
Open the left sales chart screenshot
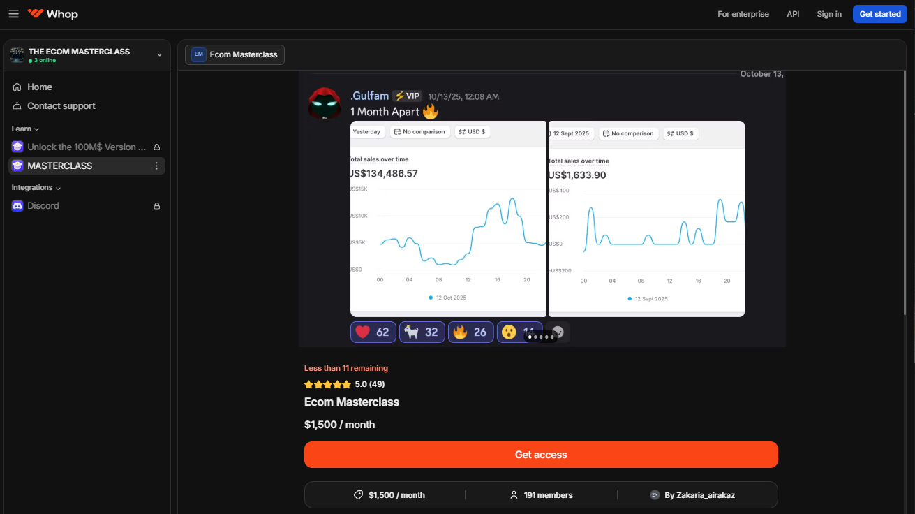448,219
